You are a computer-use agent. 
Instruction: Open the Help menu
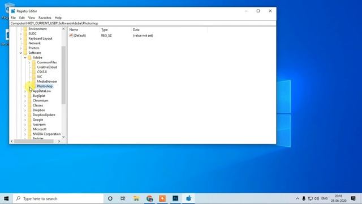coord(58,18)
